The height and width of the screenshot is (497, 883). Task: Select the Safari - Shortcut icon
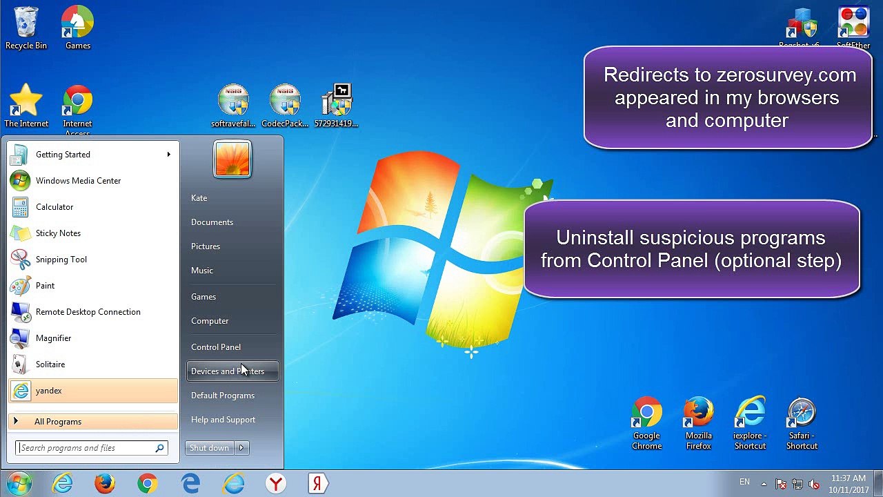[802, 424]
